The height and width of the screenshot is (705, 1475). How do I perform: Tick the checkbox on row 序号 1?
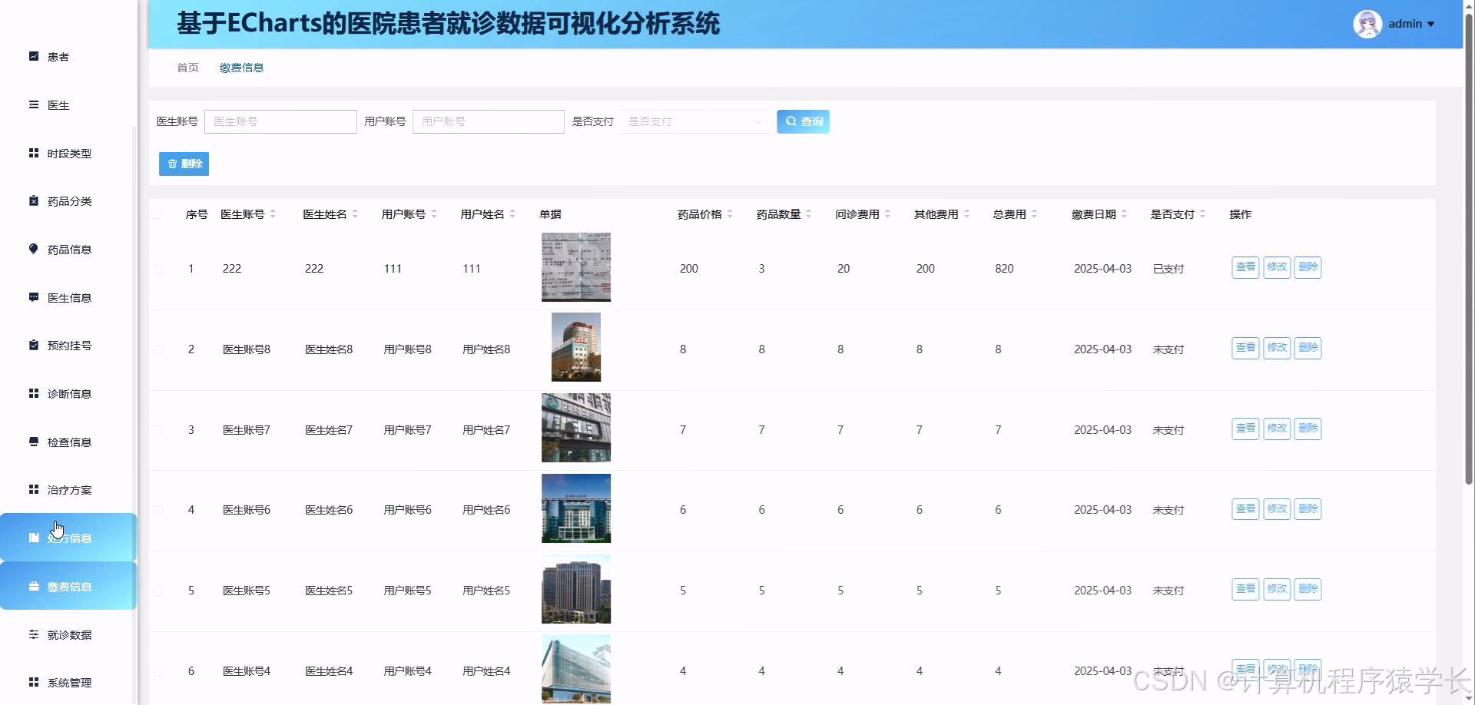[159, 269]
